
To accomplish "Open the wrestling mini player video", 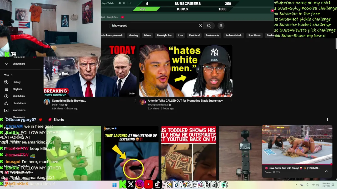I will click(297, 144).
